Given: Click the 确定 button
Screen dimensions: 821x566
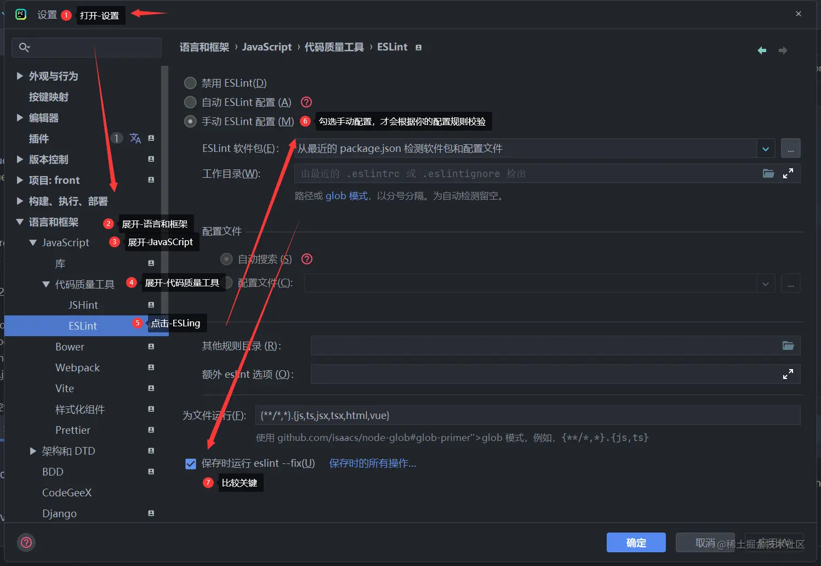Looking at the screenshot, I should [636, 542].
